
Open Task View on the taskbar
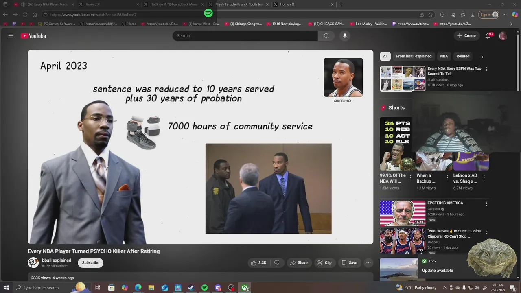click(x=98, y=288)
